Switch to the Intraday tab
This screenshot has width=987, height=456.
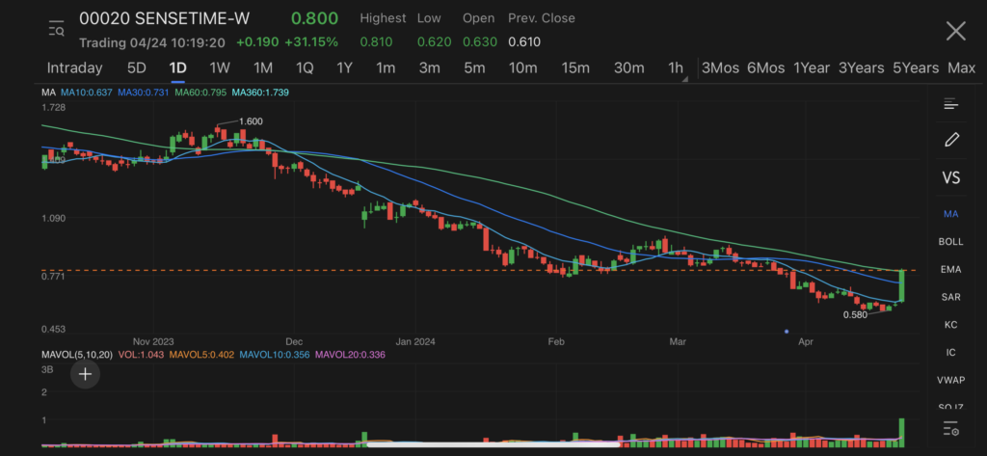pos(74,67)
